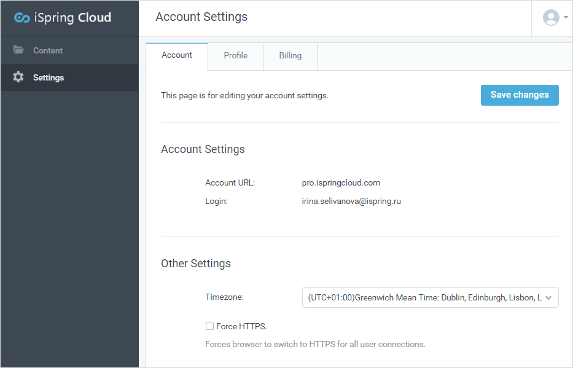This screenshot has height=368, width=573.
Task: Click the pro.ispringcloud.com account URL
Action: pyautogui.click(x=342, y=182)
